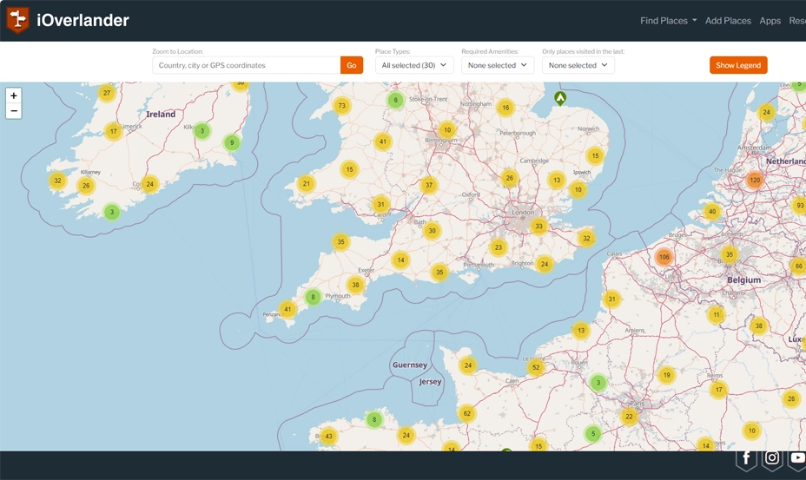
Task: Expand the 23 cluster south of London
Action: point(498,247)
